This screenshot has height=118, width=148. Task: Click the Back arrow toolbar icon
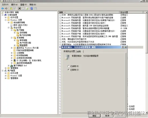click(x=3, y=9)
